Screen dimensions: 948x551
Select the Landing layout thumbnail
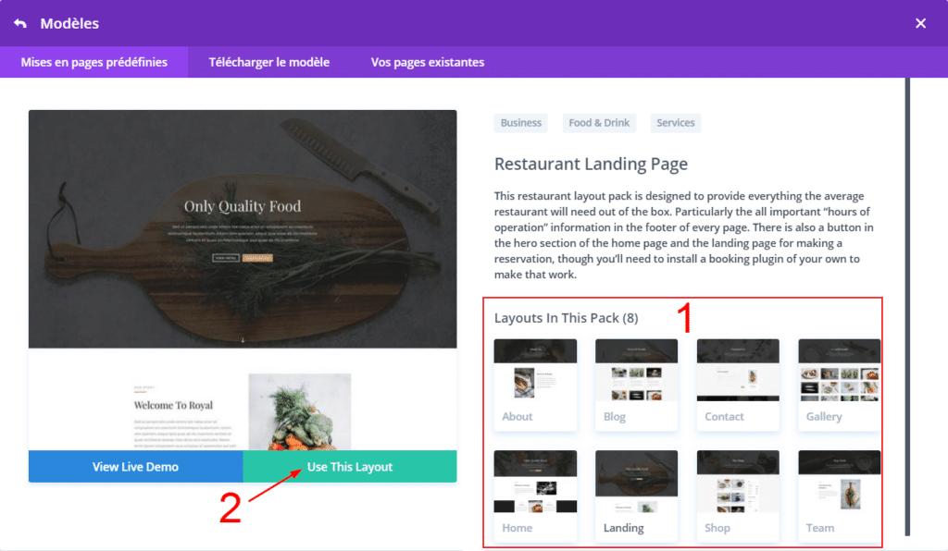pyautogui.click(x=636, y=495)
